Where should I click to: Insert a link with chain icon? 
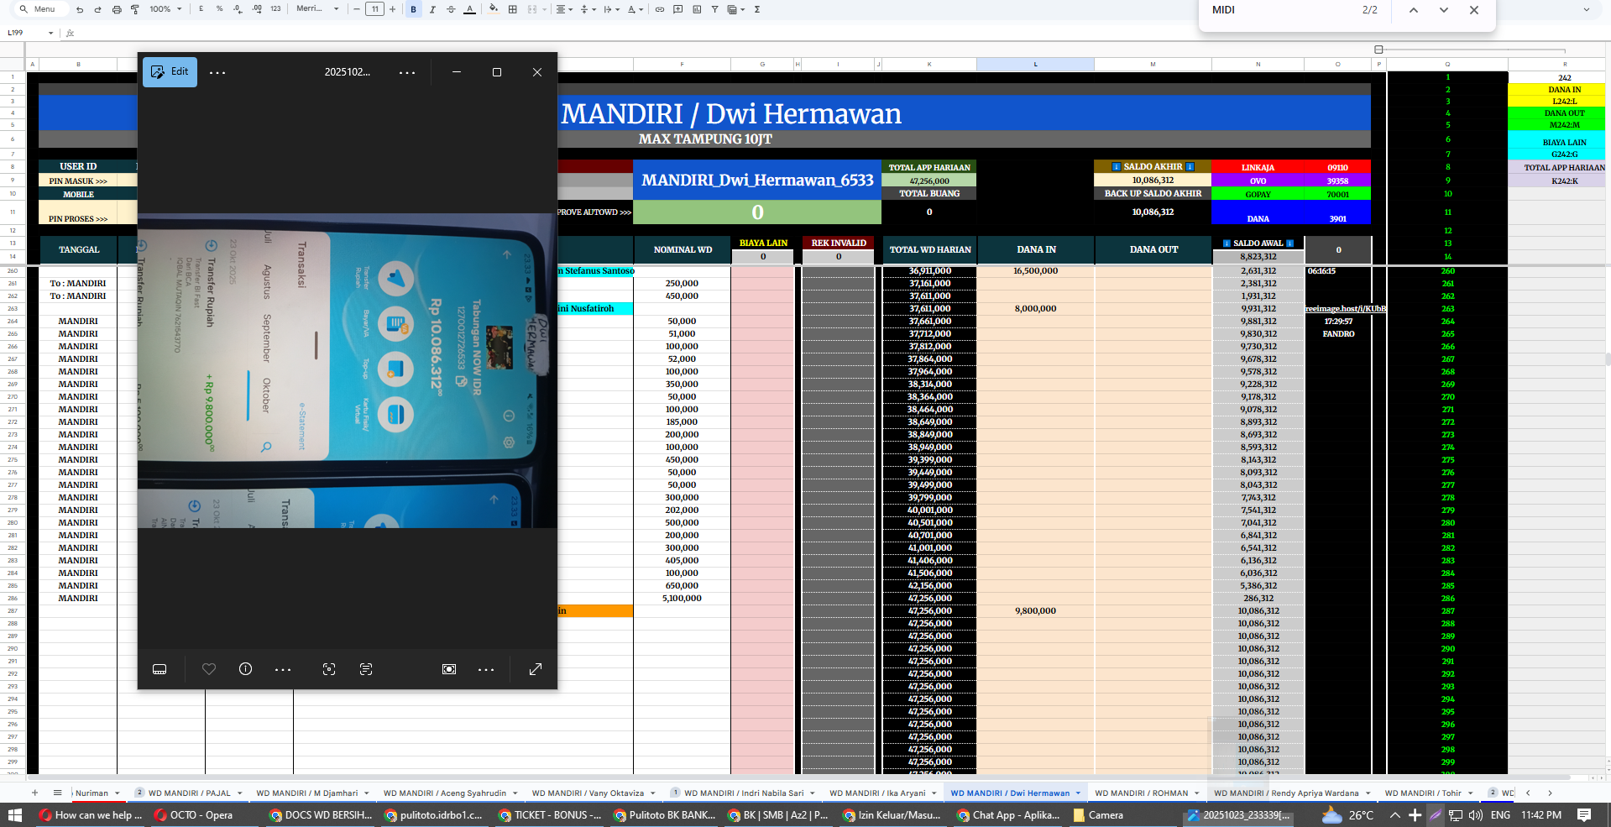pyautogui.click(x=660, y=9)
